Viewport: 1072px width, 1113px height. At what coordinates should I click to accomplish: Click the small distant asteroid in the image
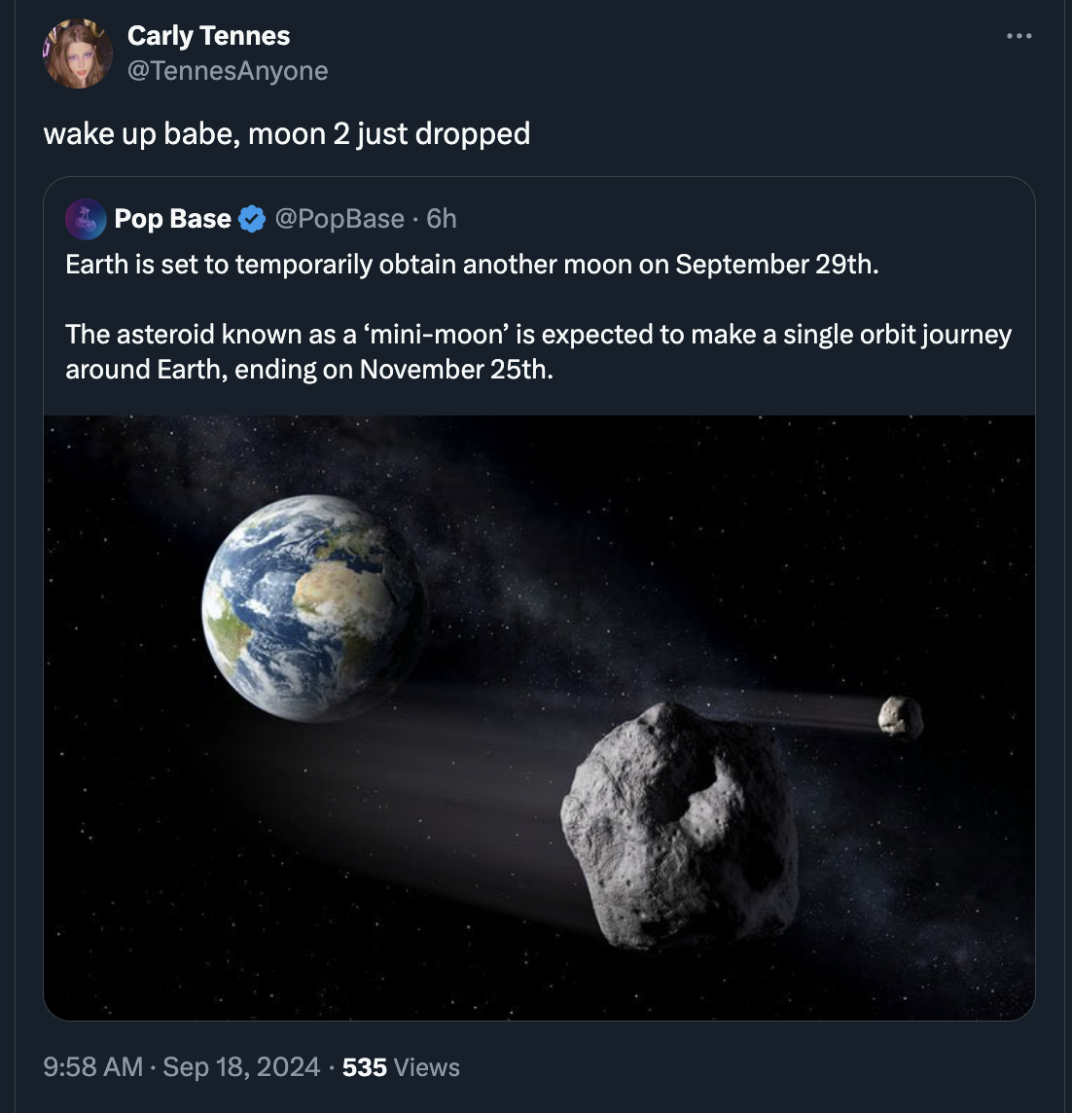pyautogui.click(x=901, y=717)
